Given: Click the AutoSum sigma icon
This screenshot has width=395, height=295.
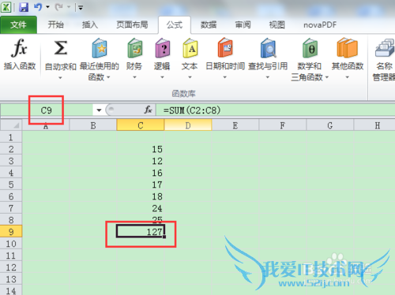Looking at the screenshot, I should click(x=61, y=48).
